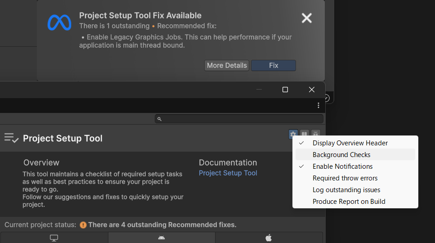The height and width of the screenshot is (243, 435).
Task: Enable Log outstanding issues option
Action: (355, 190)
